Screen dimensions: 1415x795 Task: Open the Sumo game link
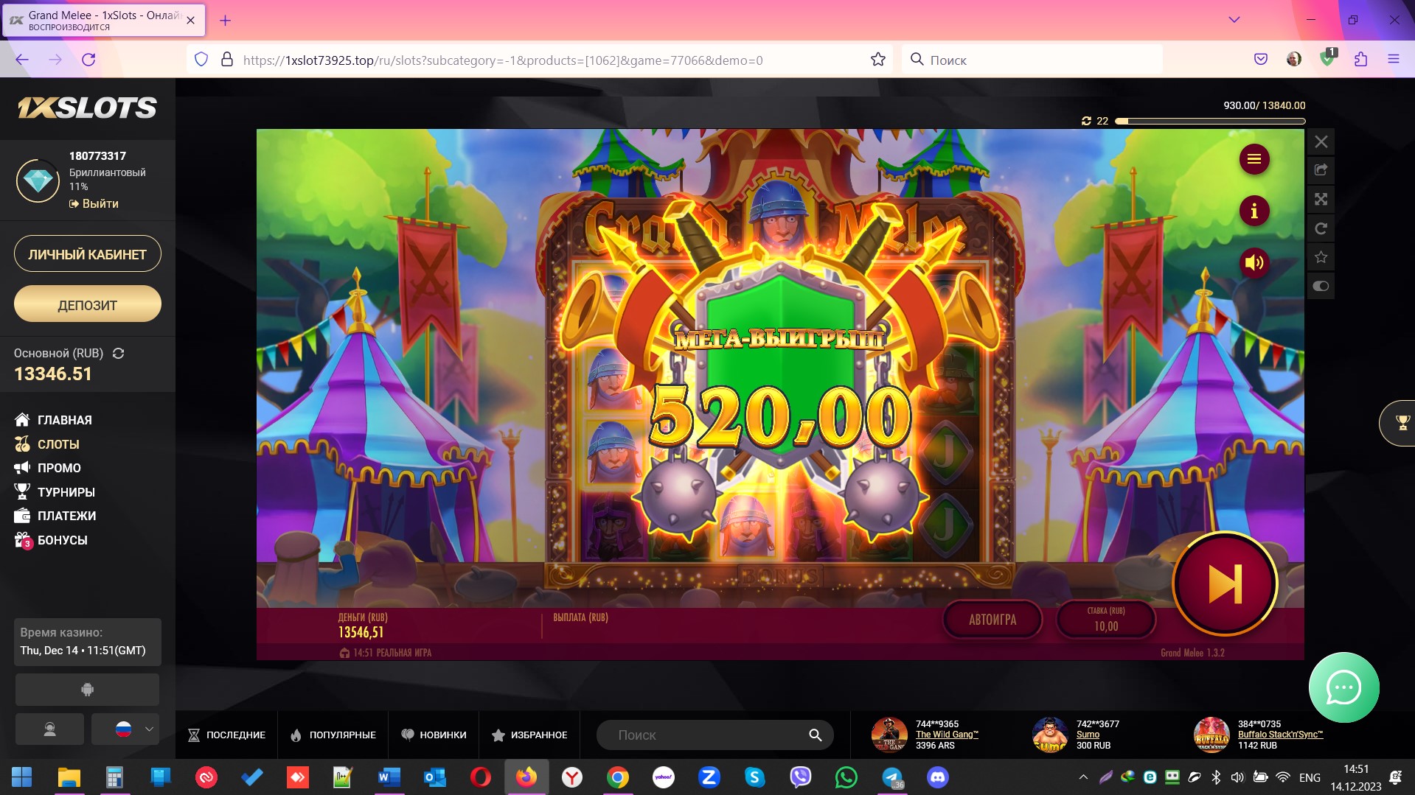pyautogui.click(x=1088, y=735)
